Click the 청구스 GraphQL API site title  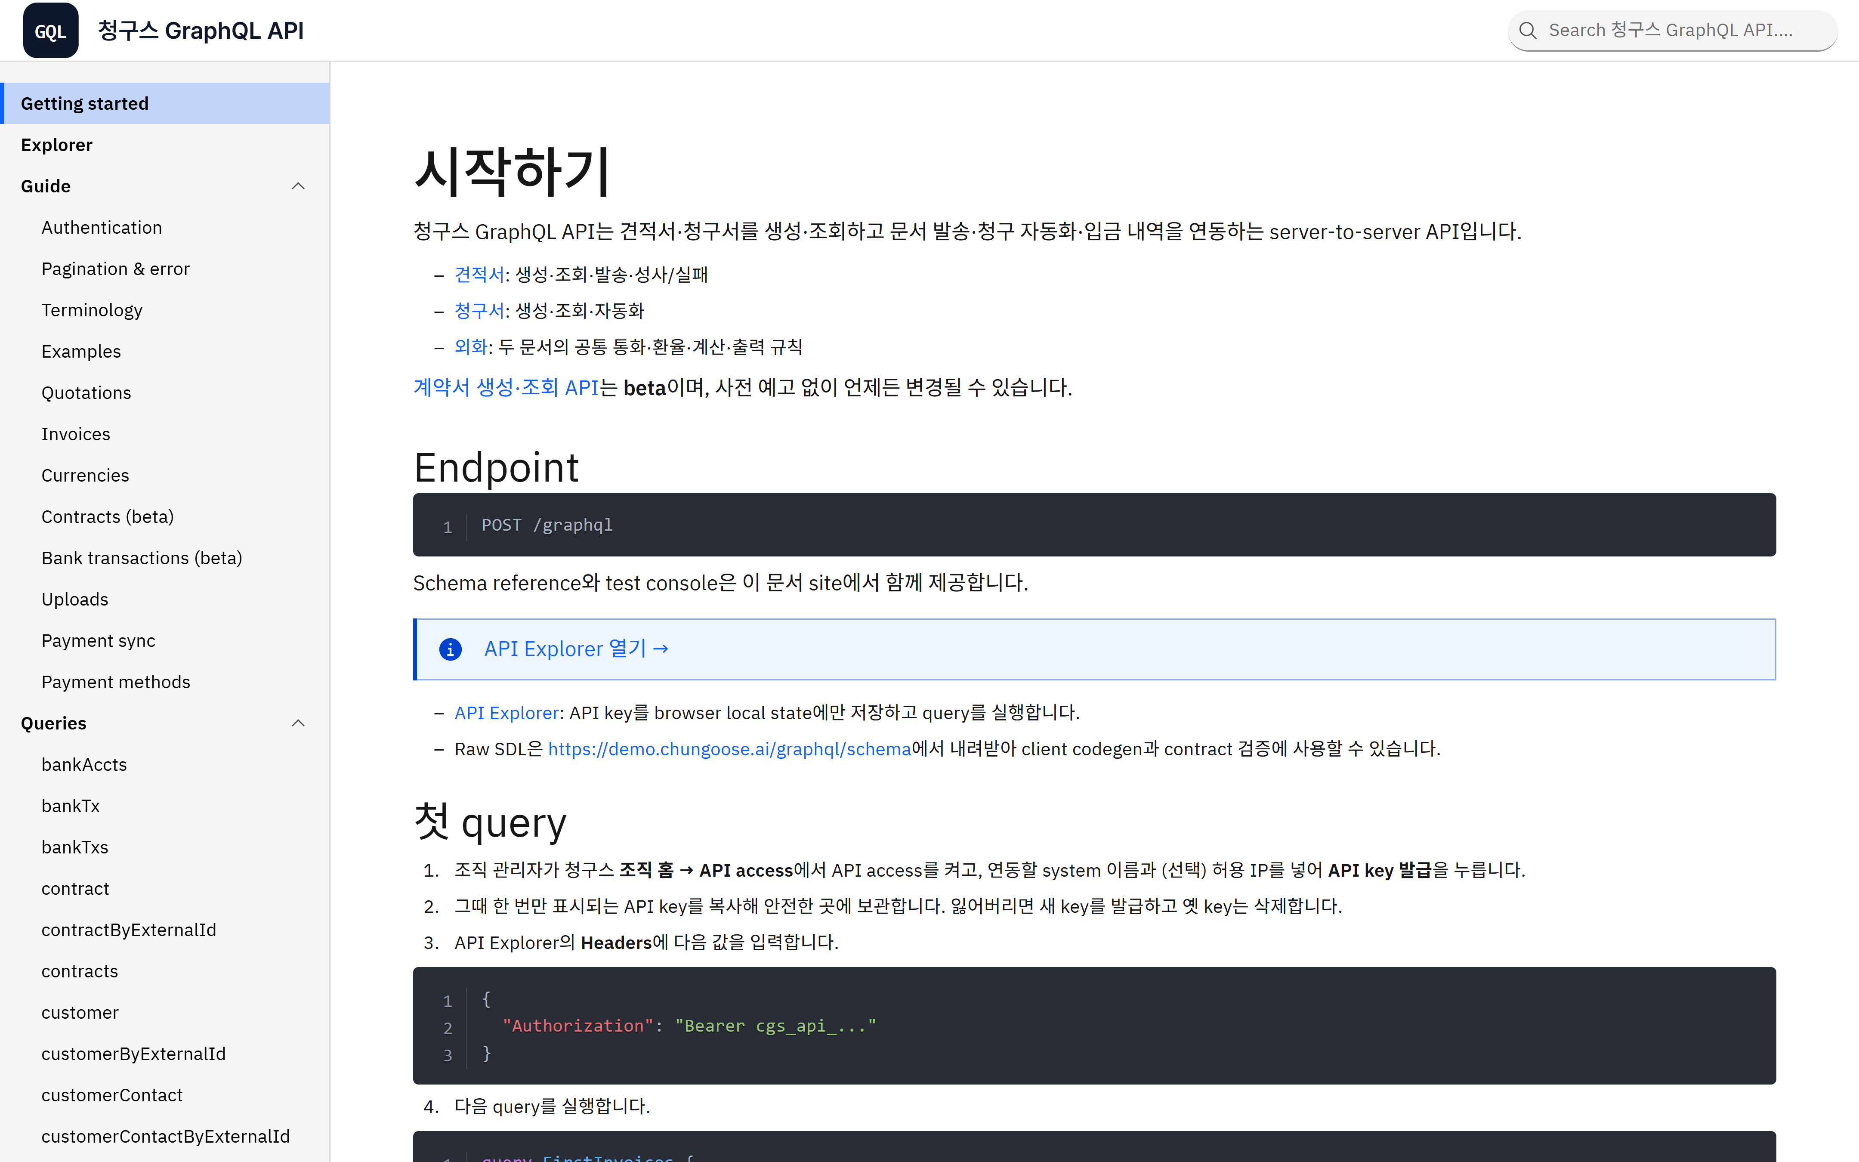point(201,31)
